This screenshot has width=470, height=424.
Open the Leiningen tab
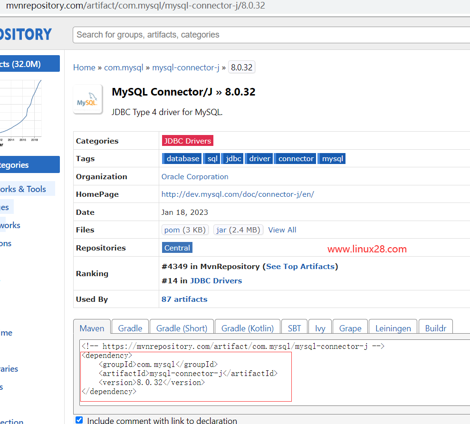pos(393,328)
